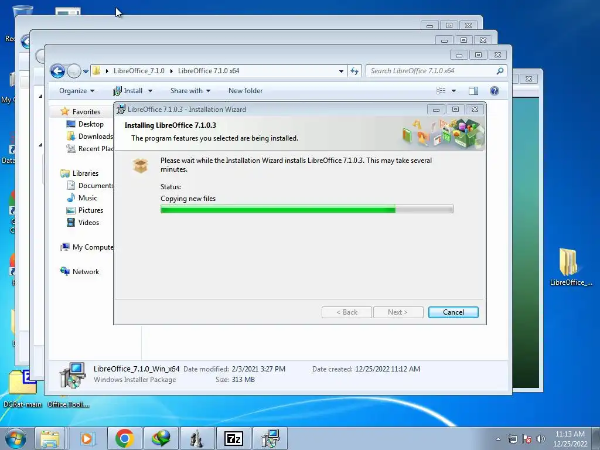This screenshot has width=600, height=450.
Task: Open Google Chrome from the taskbar
Action: pyautogui.click(x=124, y=438)
